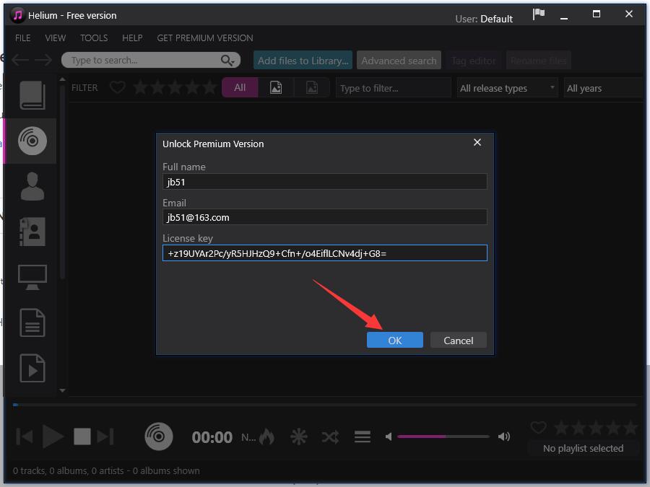Open the Library book icon in sidebar
This screenshot has width=650, height=487.
(32, 95)
